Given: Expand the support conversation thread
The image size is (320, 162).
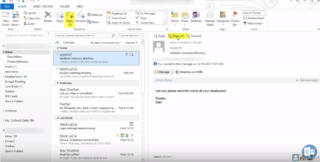Looking at the screenshot, I should [58, 54].
